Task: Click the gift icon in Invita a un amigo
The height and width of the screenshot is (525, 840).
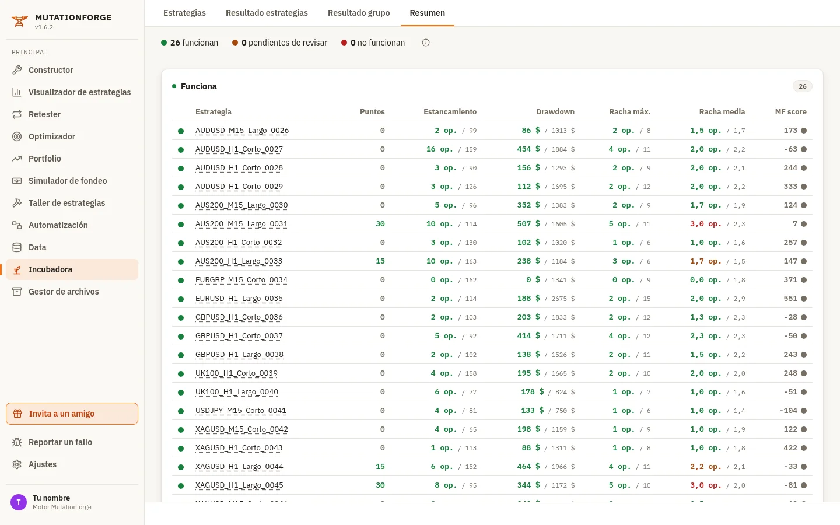Action: click(x=17, y=414)
